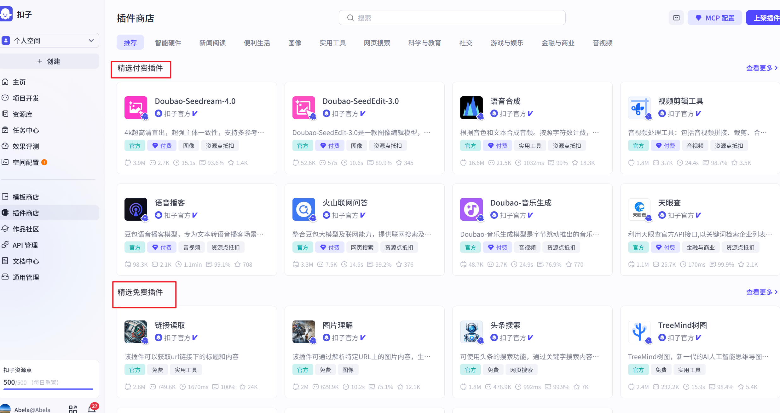
Task: Open API 管理 in sidebar
Action: [x=25, y=245]
